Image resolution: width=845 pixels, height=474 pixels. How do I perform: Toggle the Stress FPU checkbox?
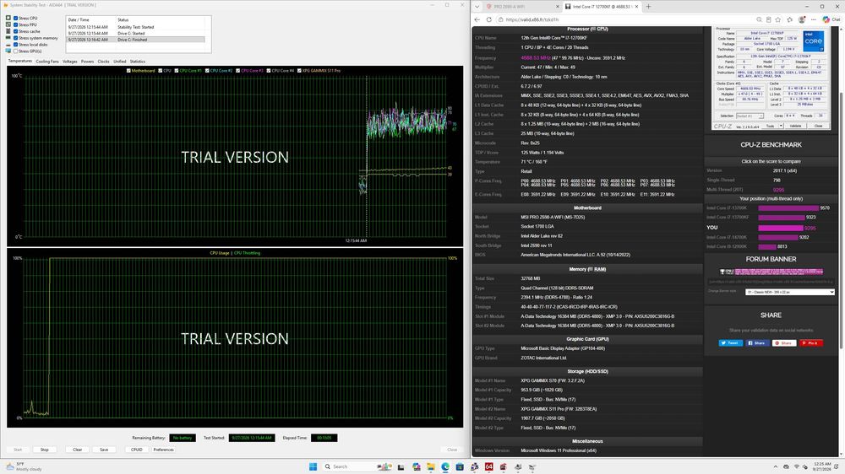[x=15, y=24]
